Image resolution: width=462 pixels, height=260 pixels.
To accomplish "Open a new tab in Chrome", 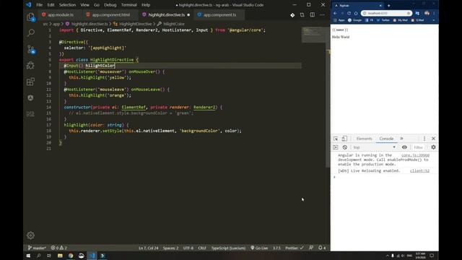I will point(388,6).
